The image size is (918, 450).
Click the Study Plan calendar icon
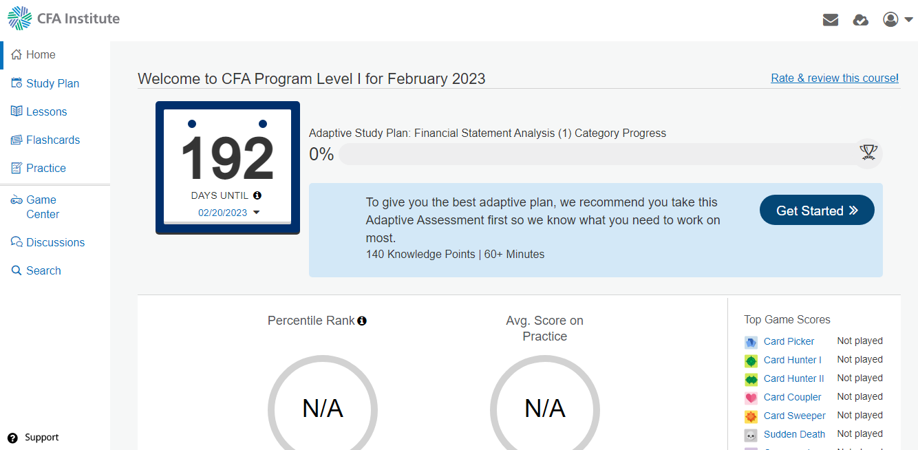[17, 83]
